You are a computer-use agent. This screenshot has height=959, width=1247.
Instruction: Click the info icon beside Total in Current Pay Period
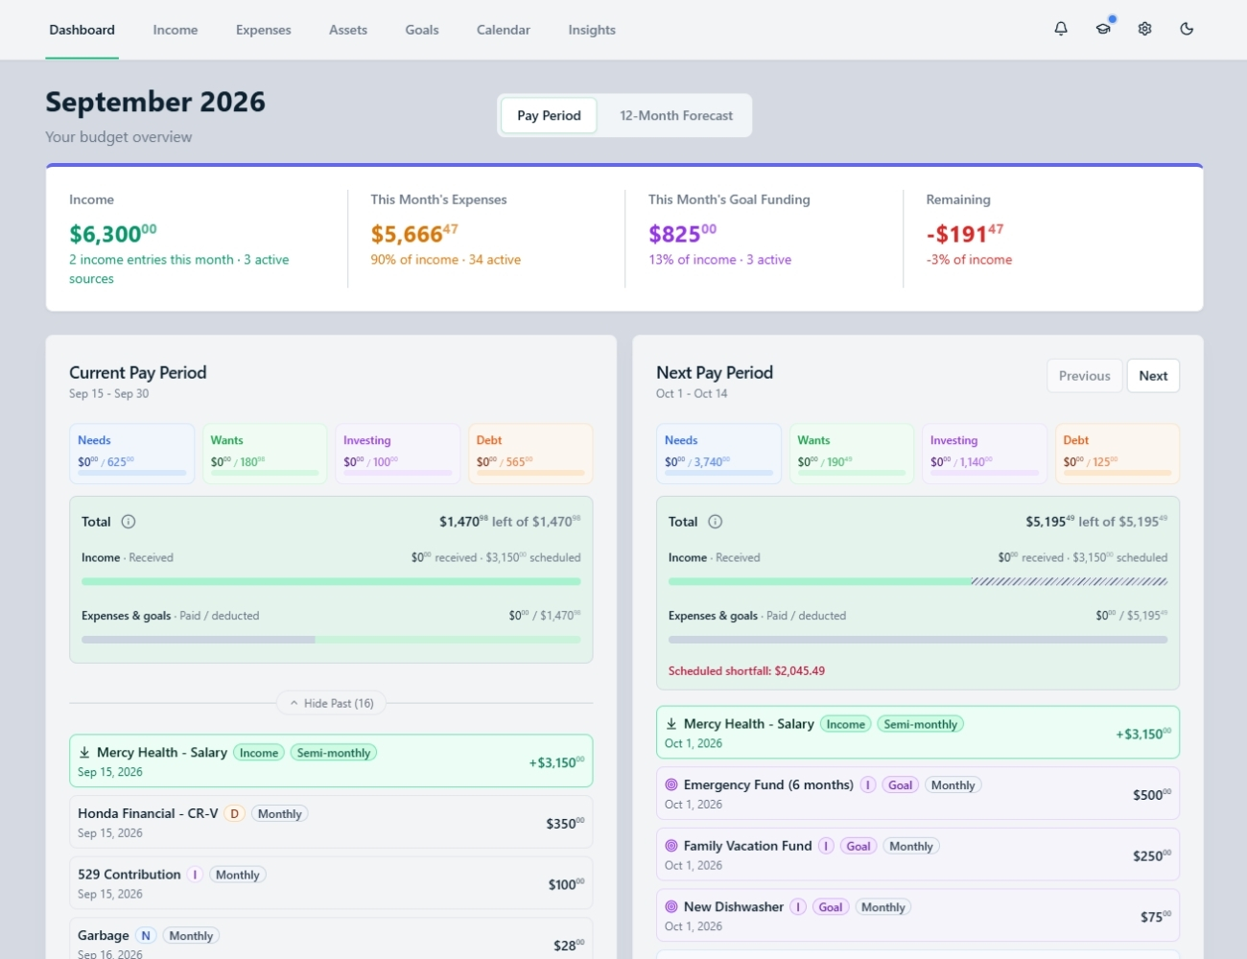point(129,522)
